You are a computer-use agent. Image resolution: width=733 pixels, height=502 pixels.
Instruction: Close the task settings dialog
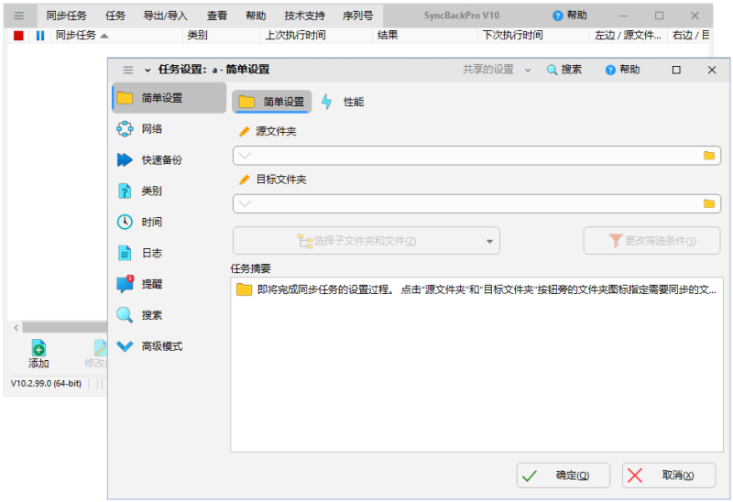point(712,71)
